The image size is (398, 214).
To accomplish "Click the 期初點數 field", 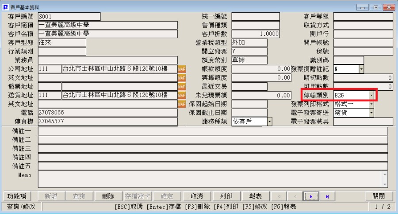I will (x=363, y=78).
